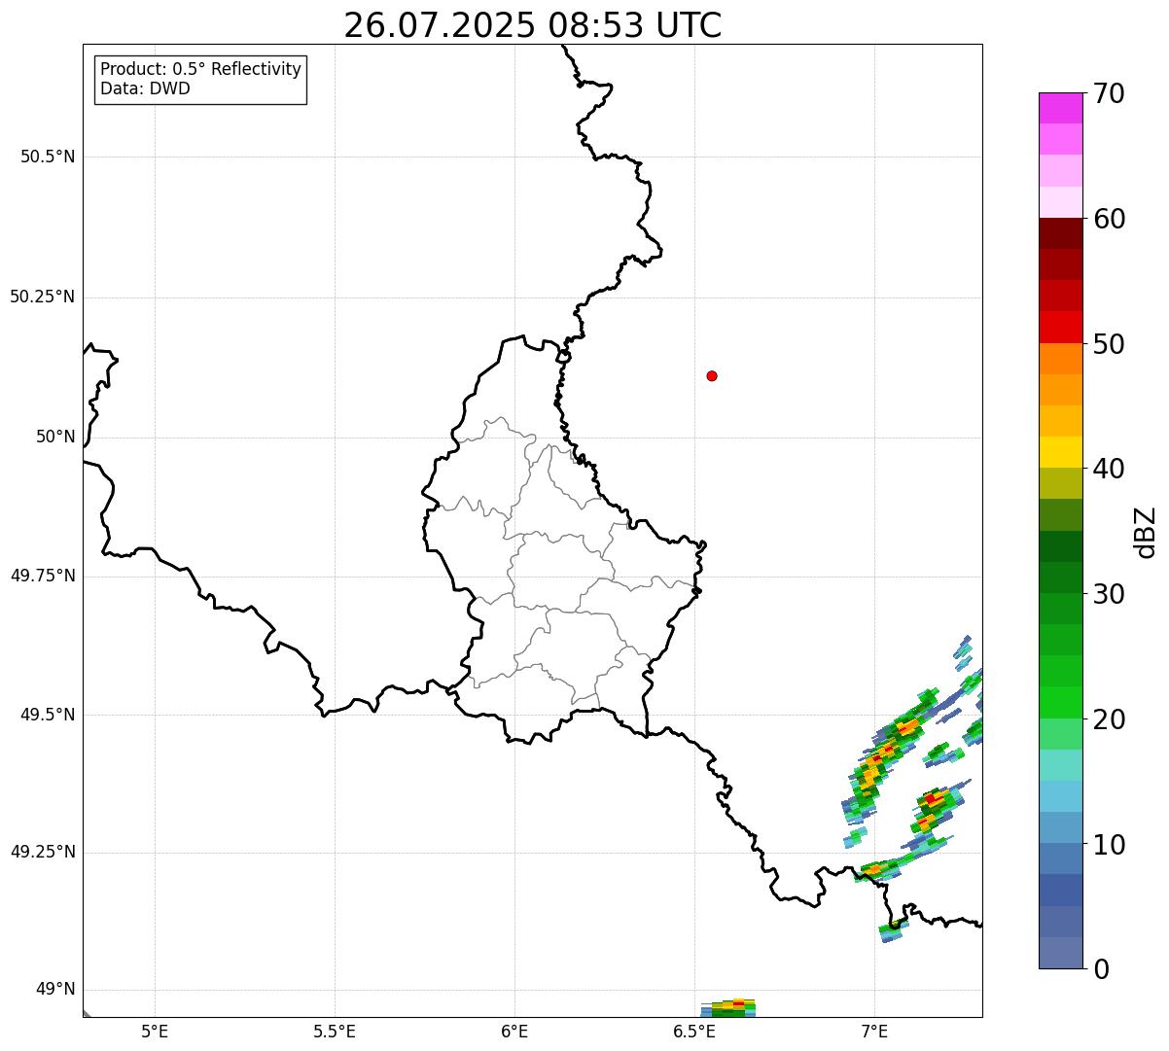This screenshot has width=1169, height=1051.
Task: Click the red station marker dot
Action: (x=712, y=376)
